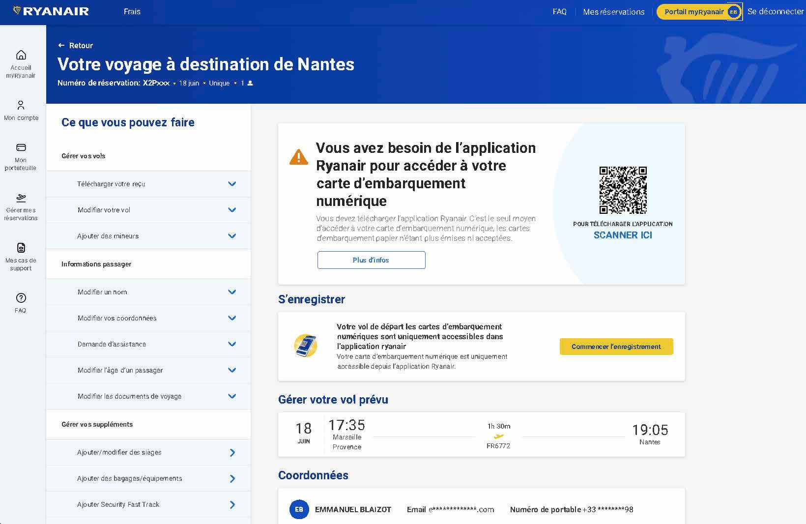
Task: Click the 17:35 Marseille Provence departure time
Action: [347, 435]
